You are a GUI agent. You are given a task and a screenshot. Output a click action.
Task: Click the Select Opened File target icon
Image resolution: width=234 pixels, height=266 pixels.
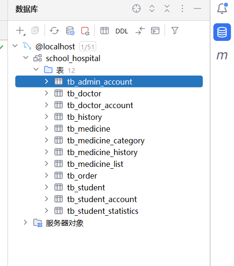click(x=136, y=8)
